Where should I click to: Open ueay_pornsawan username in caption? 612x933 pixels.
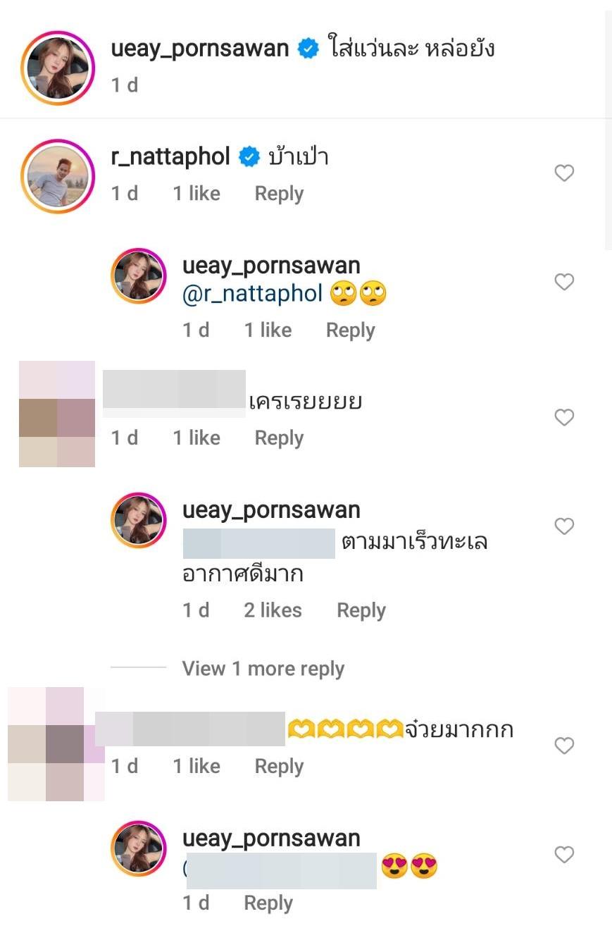click(x=200, y=49)
